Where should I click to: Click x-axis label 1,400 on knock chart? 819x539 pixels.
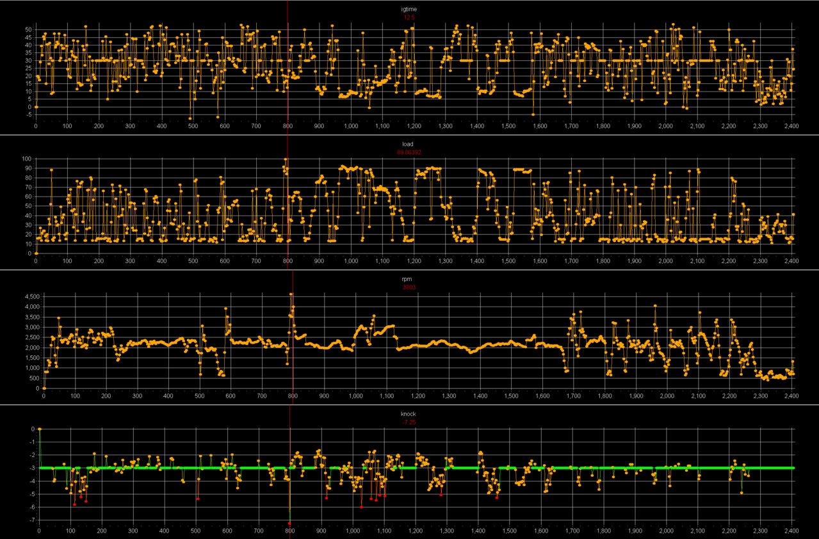478,531
